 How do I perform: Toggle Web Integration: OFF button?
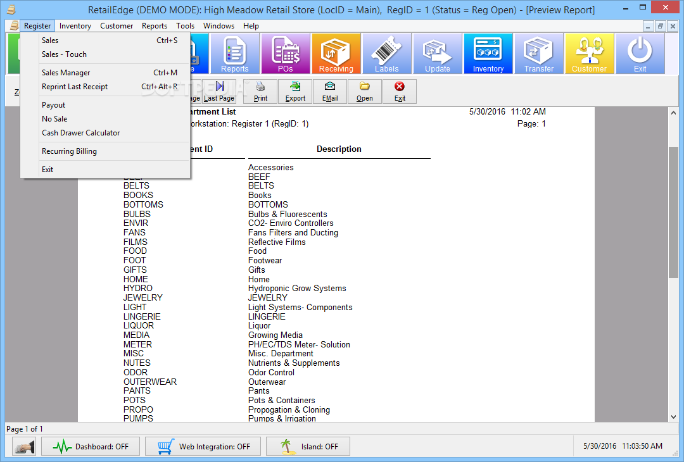point(203,446)
